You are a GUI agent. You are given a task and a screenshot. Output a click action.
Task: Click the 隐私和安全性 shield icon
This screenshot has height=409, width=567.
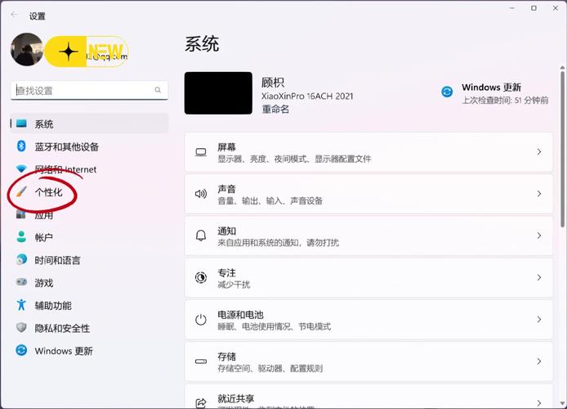pos(21,327)
